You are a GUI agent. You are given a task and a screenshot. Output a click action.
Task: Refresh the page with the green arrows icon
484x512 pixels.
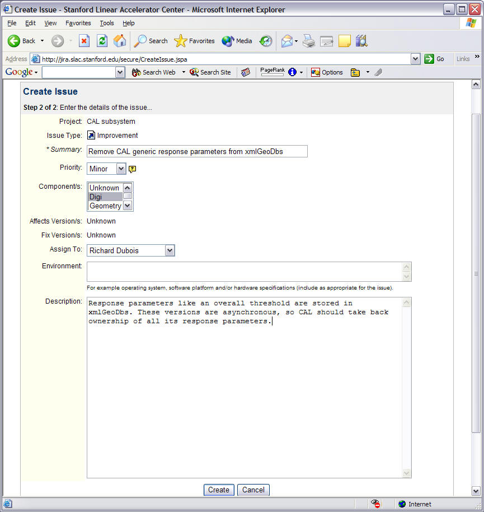[x=102, y=41]
